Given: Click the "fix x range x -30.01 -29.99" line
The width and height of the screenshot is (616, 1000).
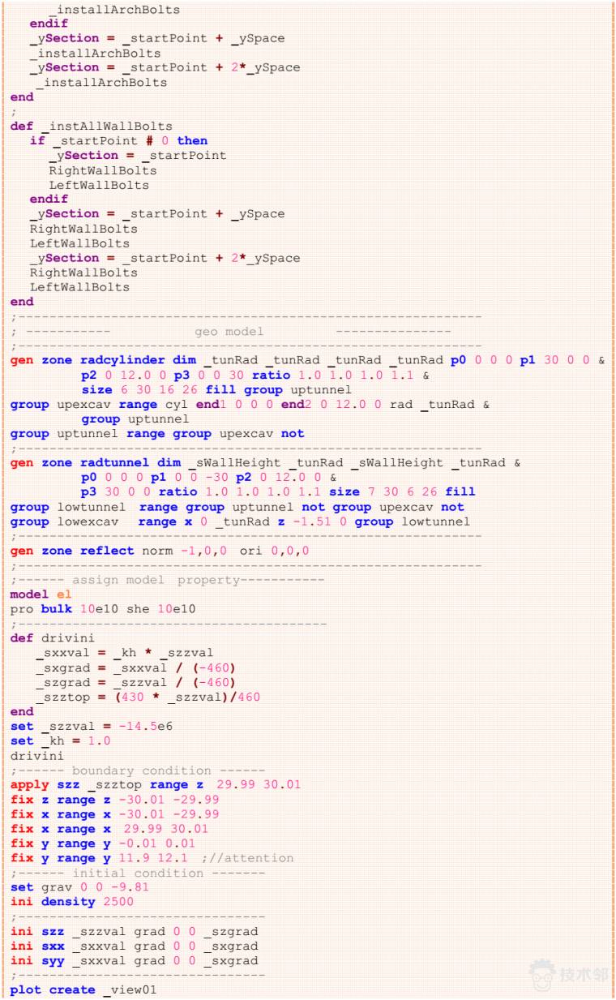Looking at the screenshot, I should point(114,814).
